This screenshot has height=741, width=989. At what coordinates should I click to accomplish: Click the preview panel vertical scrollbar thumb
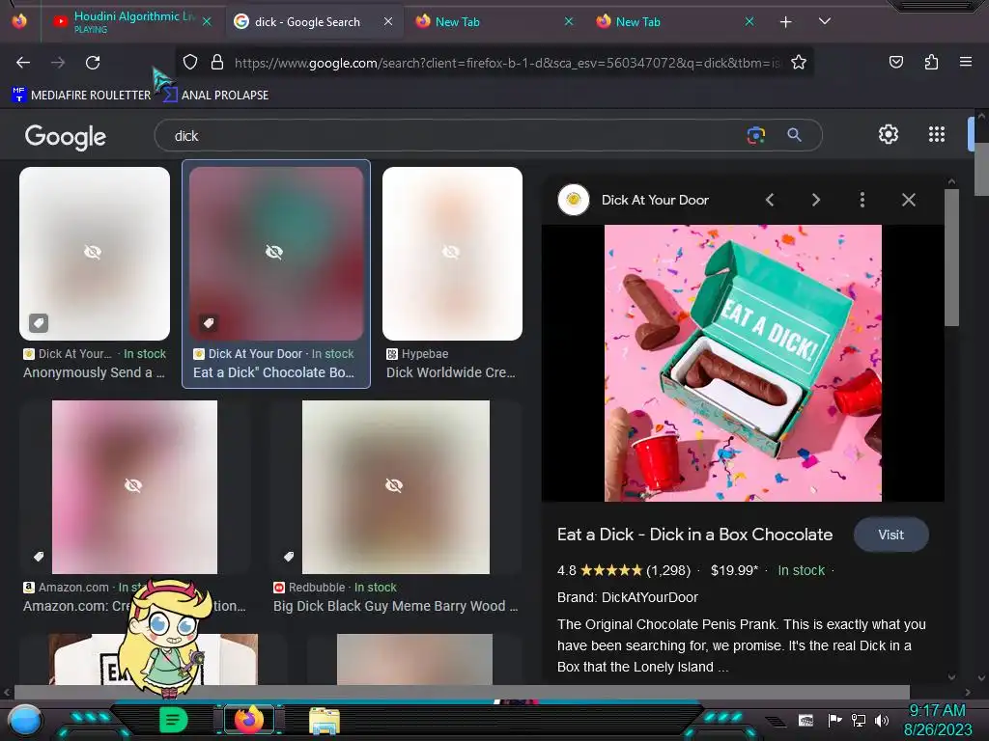point(951,257)
